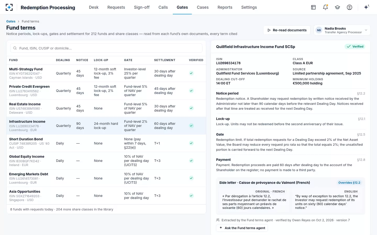Open the Cases tab

tap(203, 7)
